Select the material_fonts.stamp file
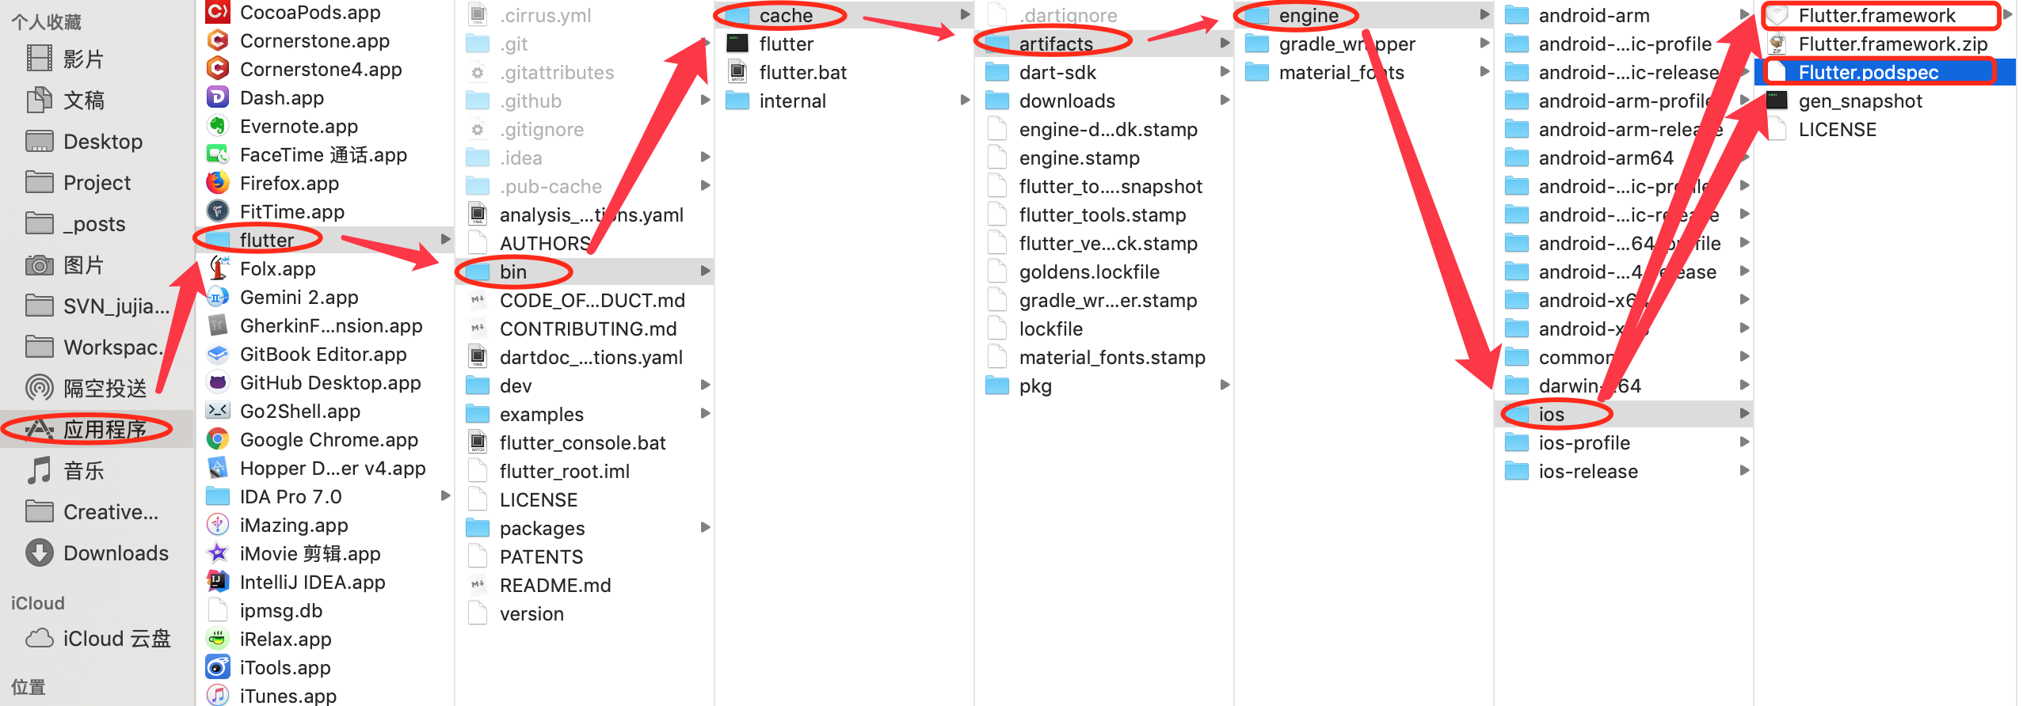This screenshot has height=706, width=2023. (x=1104, y=357)
